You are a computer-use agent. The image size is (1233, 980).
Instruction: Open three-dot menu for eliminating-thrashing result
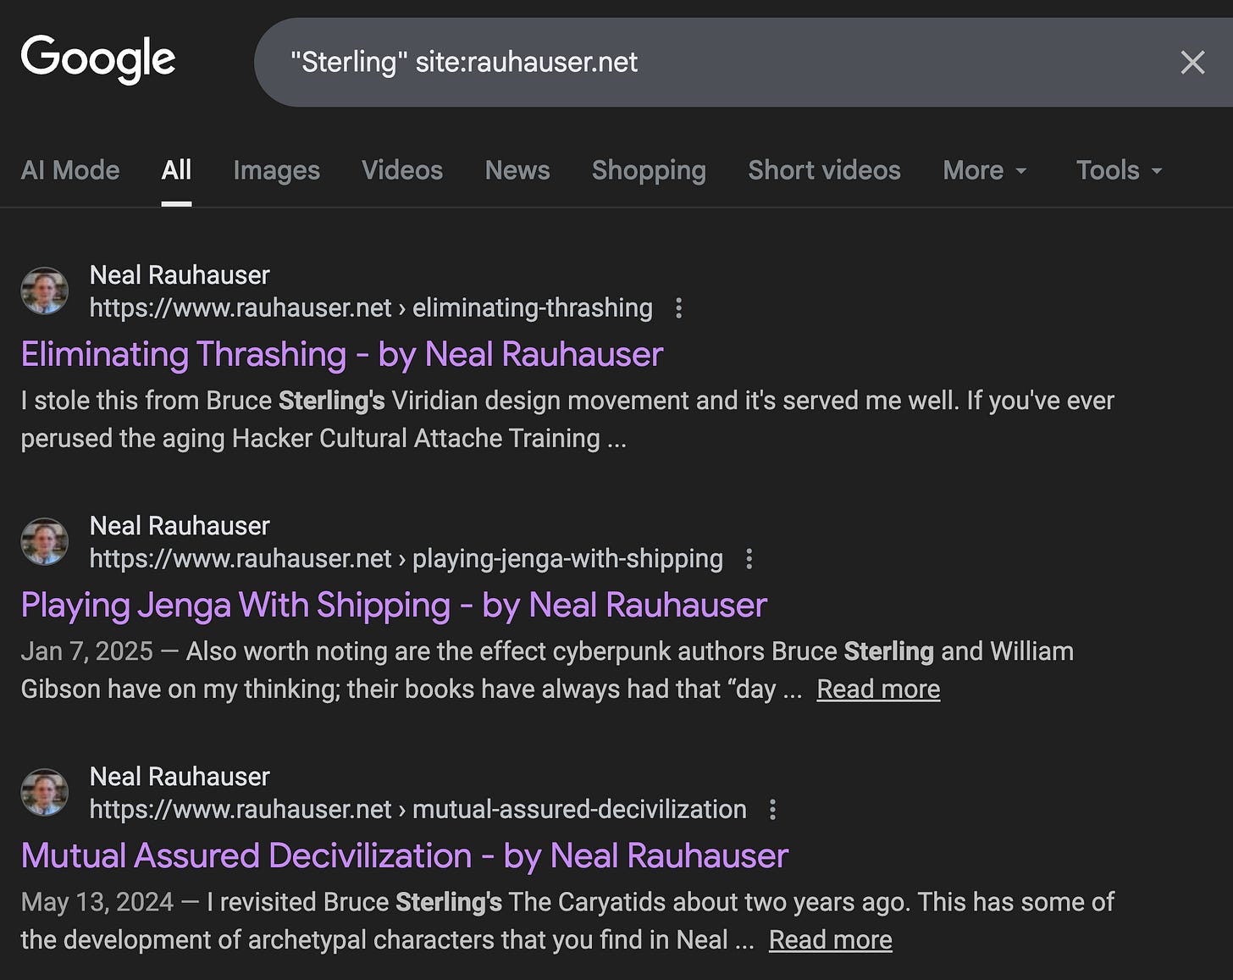click(x=678, y=308)
